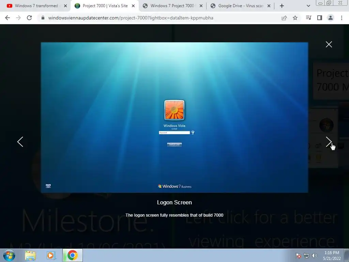Share this page icon in address bar
349x262 pixels.
284,18
